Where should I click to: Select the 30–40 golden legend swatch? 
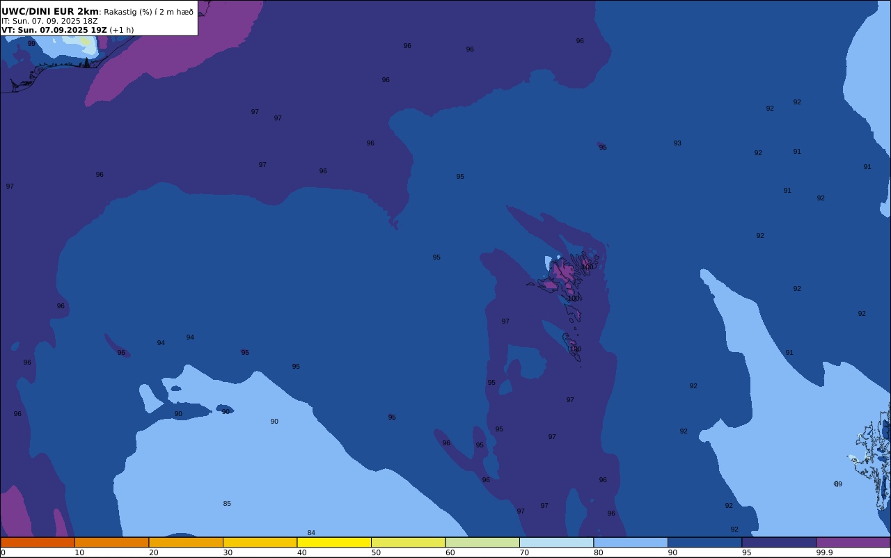coord(260,542)
